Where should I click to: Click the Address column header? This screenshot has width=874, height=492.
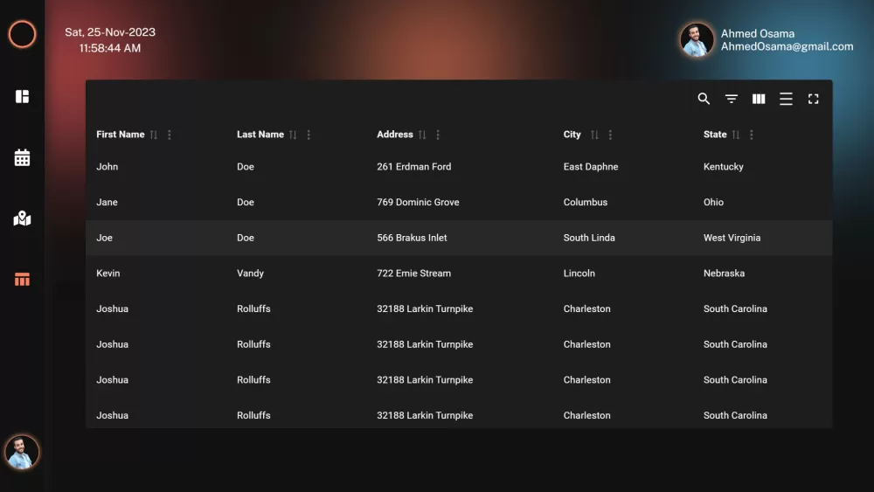pyautogui.click(x=395, y=135)
